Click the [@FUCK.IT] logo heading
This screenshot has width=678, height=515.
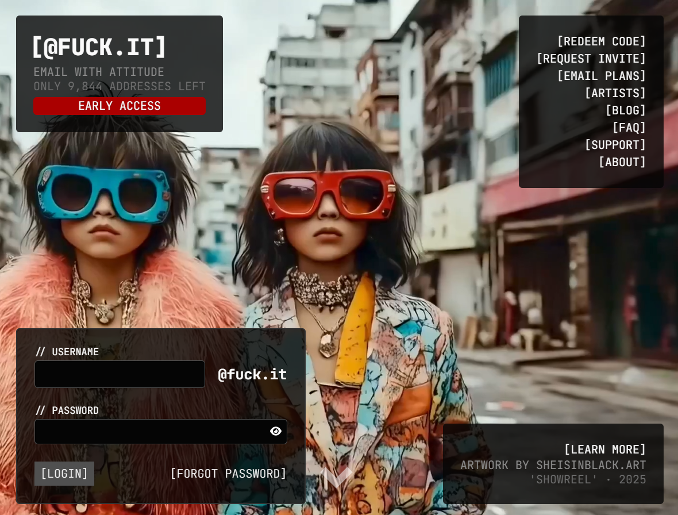click(99, 47)
